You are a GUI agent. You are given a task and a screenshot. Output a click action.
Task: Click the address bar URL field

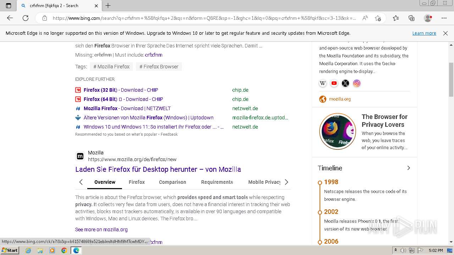(x=204, y=18)
